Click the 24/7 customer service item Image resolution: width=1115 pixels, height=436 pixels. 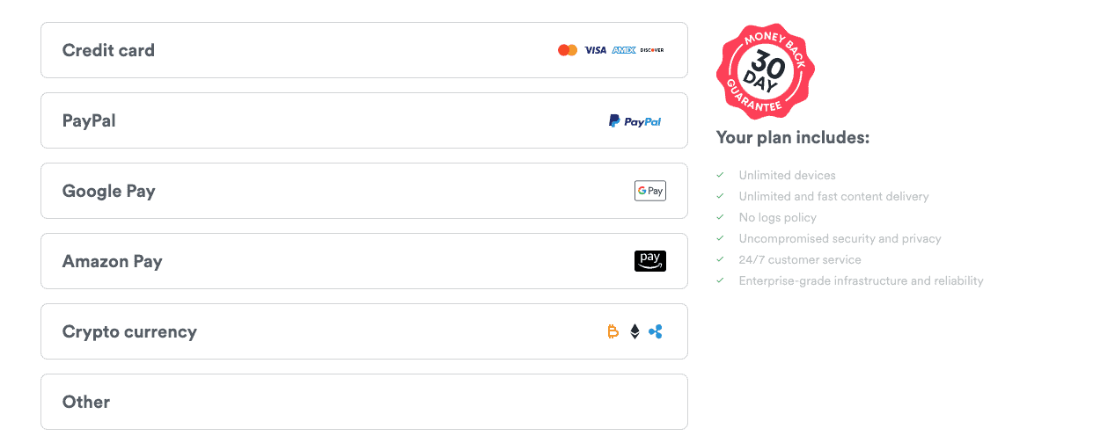[800, 259]
